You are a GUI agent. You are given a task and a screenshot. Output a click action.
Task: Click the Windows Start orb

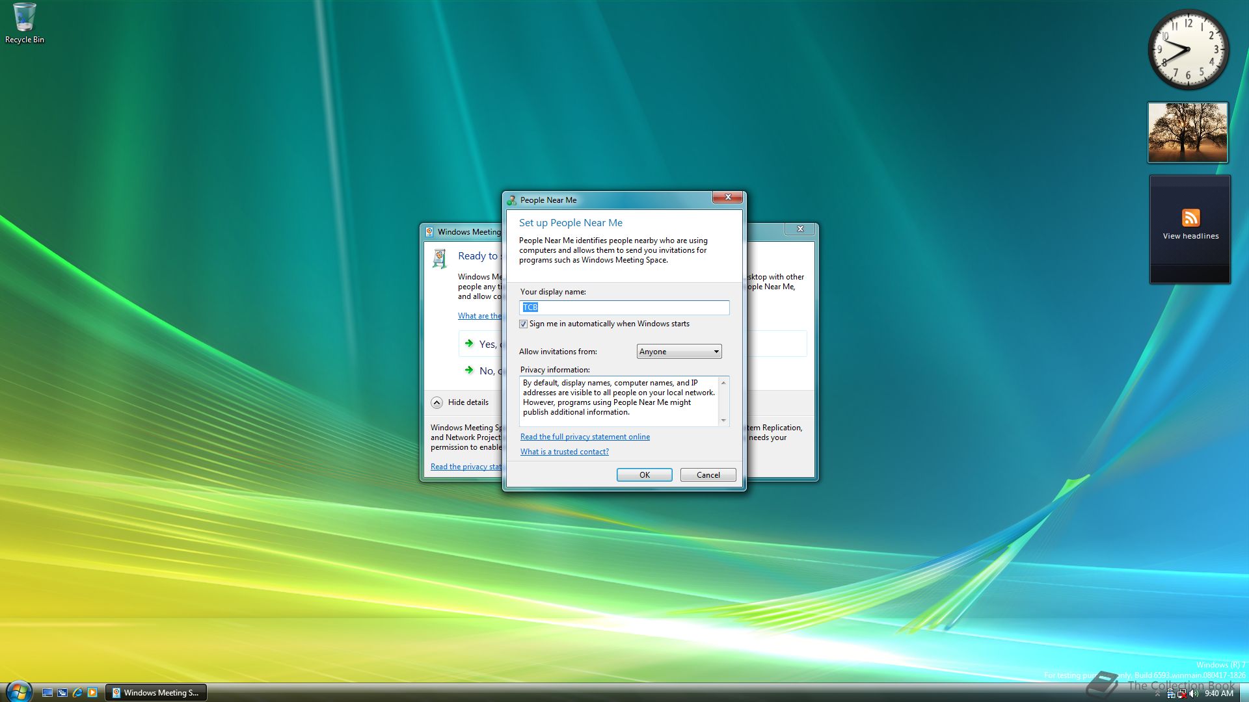click(18, 692)
